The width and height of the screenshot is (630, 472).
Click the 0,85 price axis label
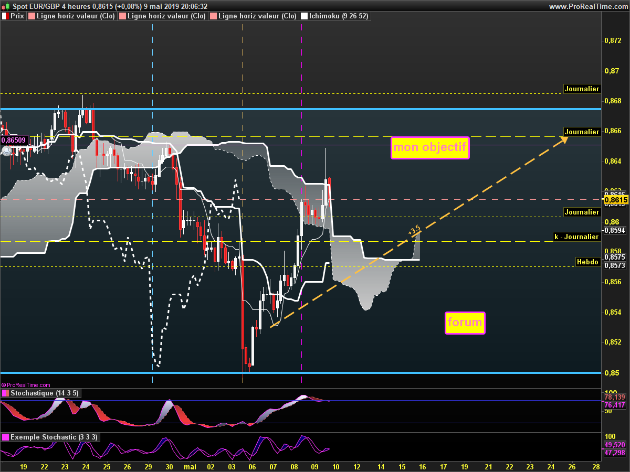[x=611, y=373]
